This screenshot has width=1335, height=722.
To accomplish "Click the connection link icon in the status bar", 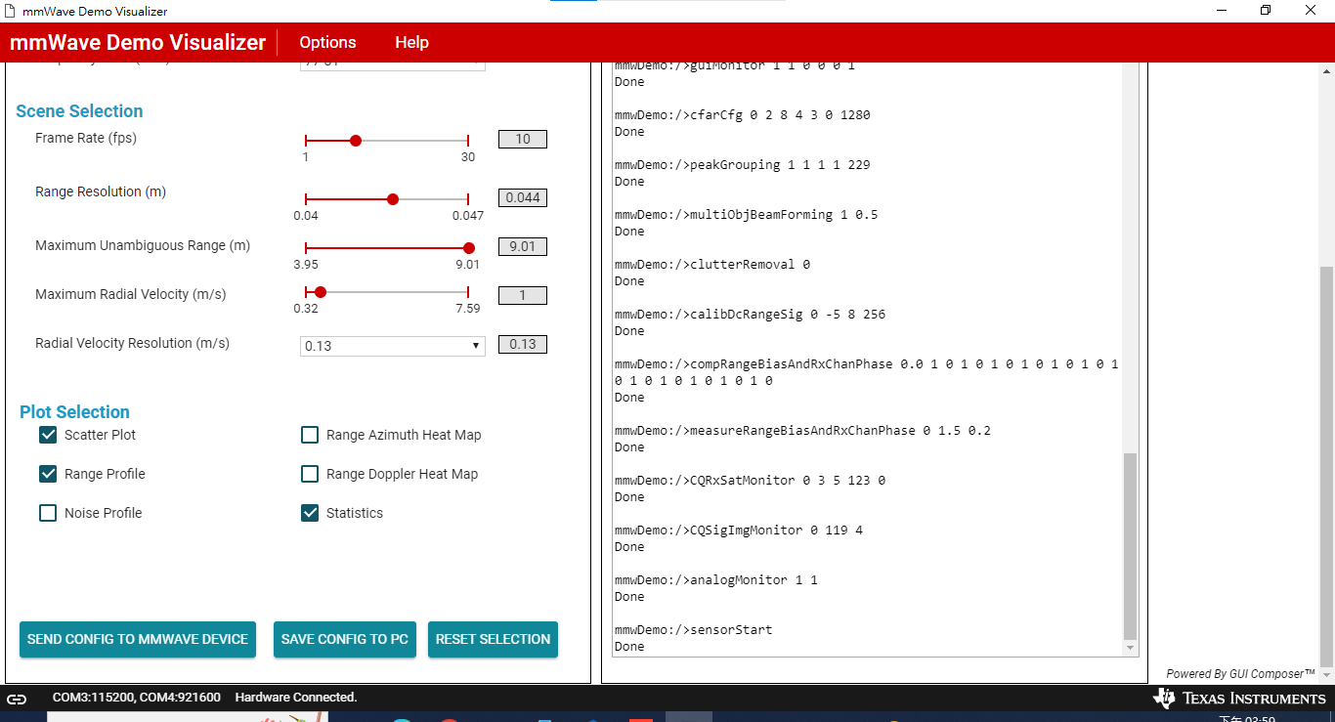I will click(x=17, y=698).
